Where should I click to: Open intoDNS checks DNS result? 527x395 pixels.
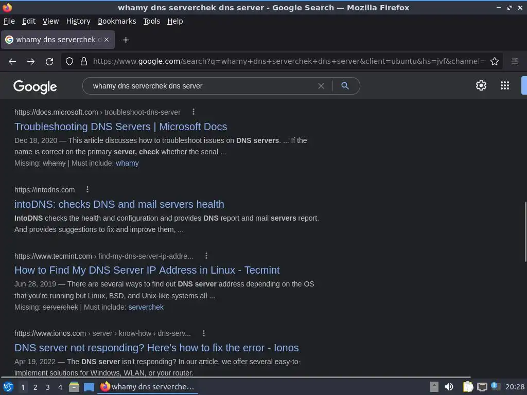[119, 204]
